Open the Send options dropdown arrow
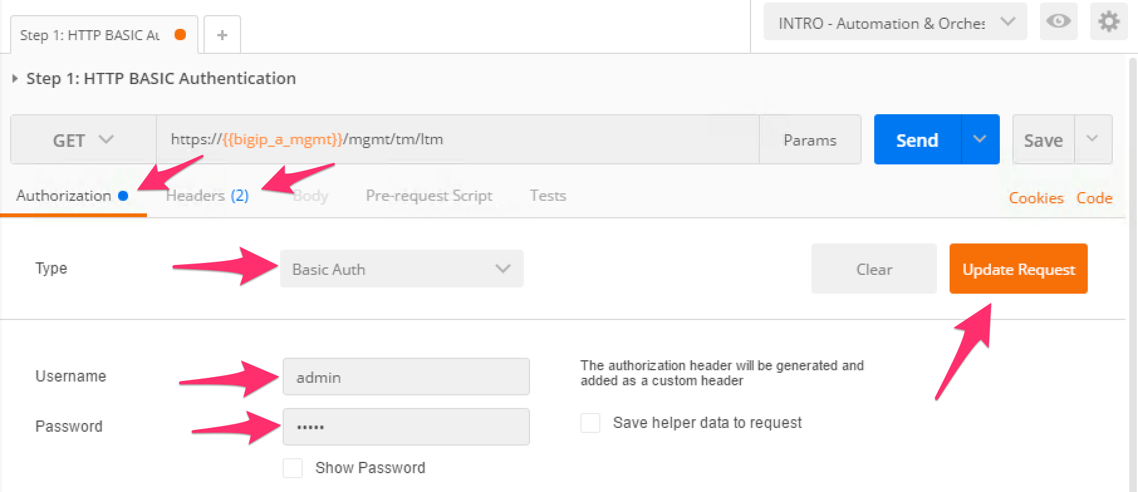Screen dimensions: 1138x492 pyautogui.click(x=980, y=139)
